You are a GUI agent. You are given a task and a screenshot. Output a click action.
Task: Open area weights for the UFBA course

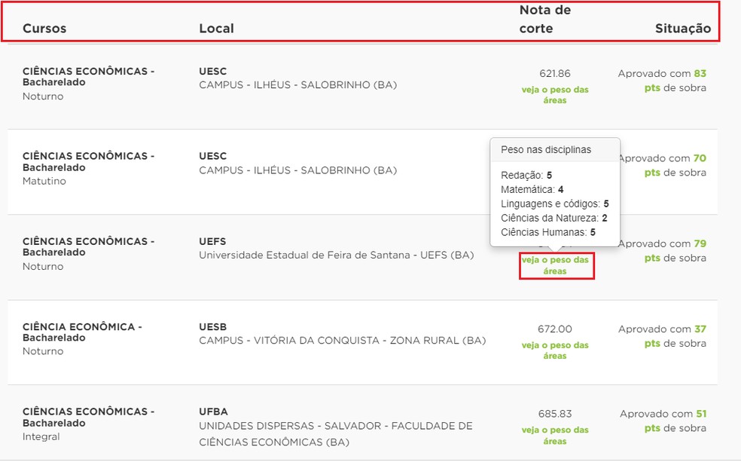tap(557, 435)
